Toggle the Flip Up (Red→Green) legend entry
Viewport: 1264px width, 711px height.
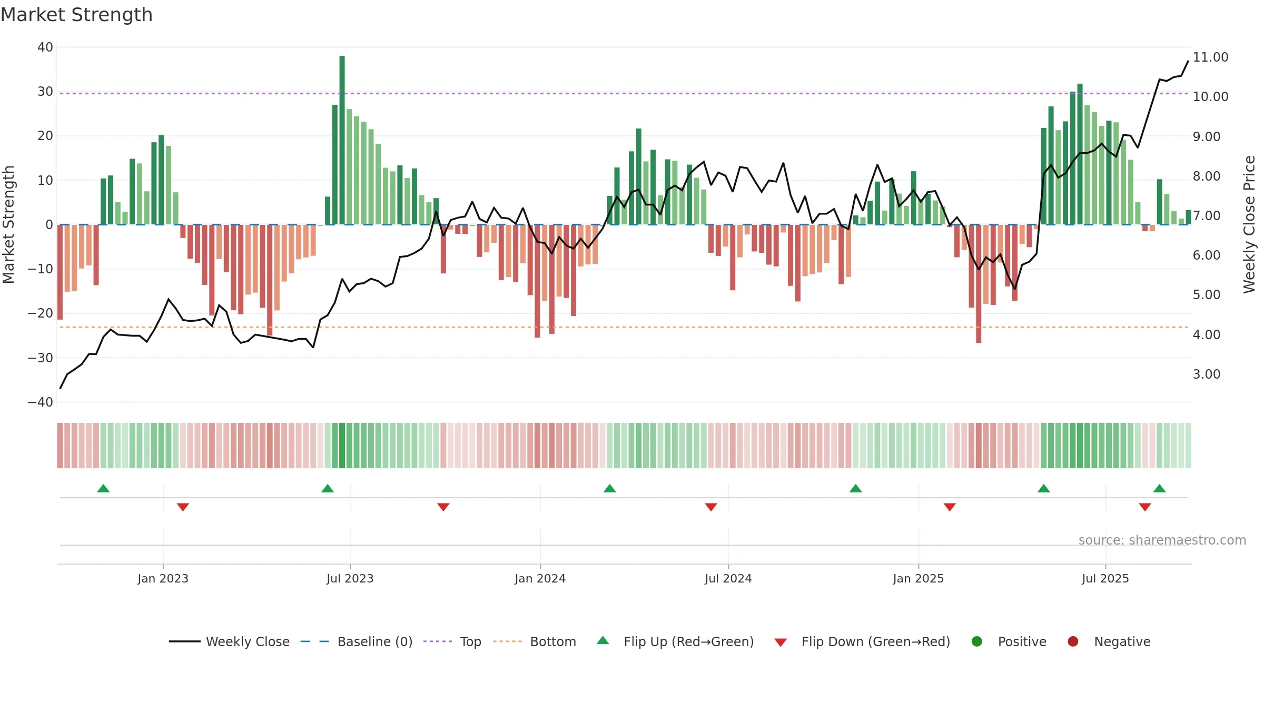click(675, 641)
